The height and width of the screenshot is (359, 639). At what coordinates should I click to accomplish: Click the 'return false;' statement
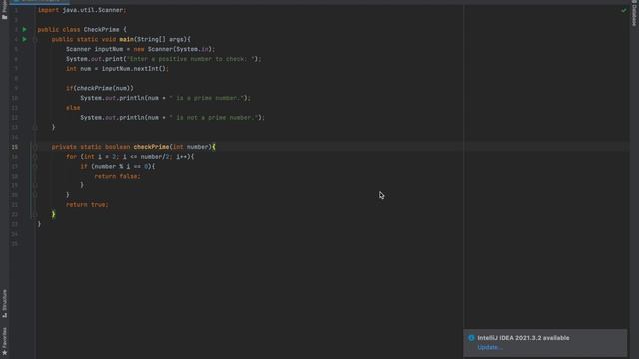[117, 176]
